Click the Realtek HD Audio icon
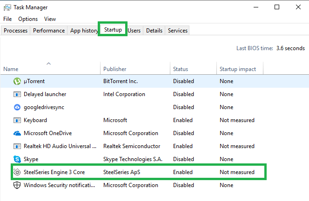309x201 pixels. point(17,146)
